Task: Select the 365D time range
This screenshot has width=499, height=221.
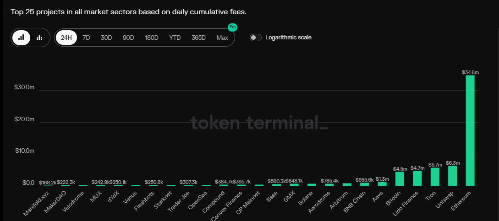Action: click(x=198, y=38)
